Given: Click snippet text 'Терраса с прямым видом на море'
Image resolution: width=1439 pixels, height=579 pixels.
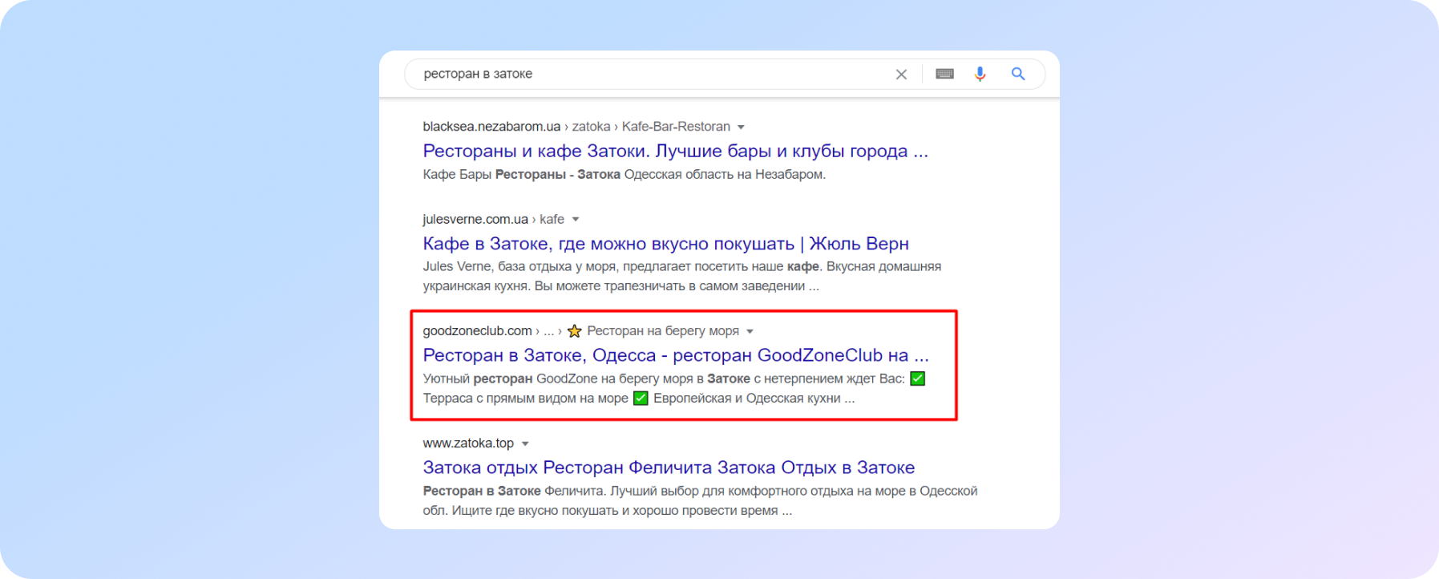Looking at the screenshot, I should point(525,398).
